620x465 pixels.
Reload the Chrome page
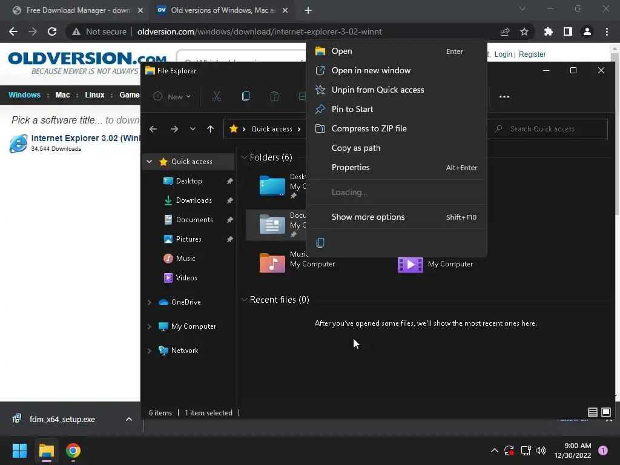click(52, 31)
